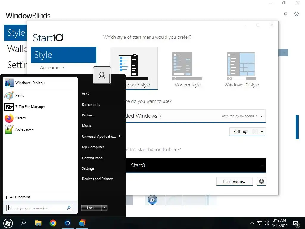Switch to Start10 taskbar app icon

[68, 223]
